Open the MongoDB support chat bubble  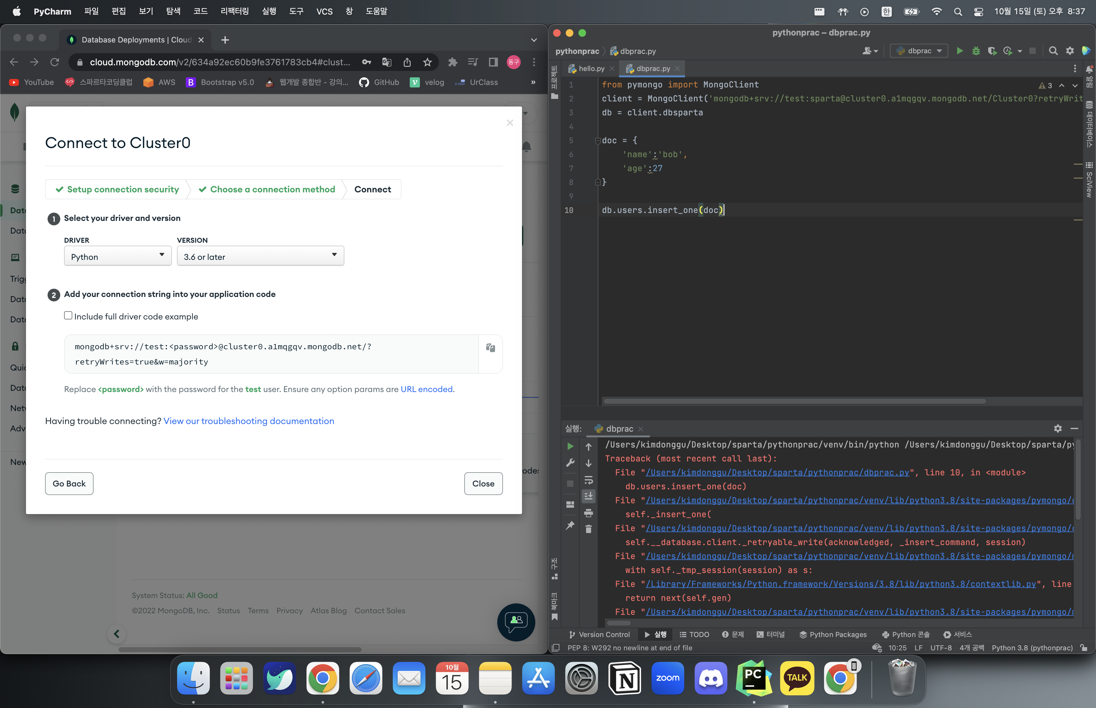pos(516,622)
